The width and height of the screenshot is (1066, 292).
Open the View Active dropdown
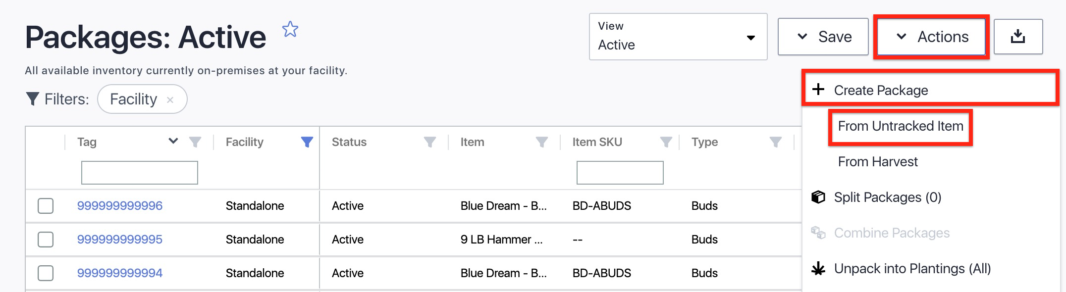pyautogui.click(x=678, y=37)
